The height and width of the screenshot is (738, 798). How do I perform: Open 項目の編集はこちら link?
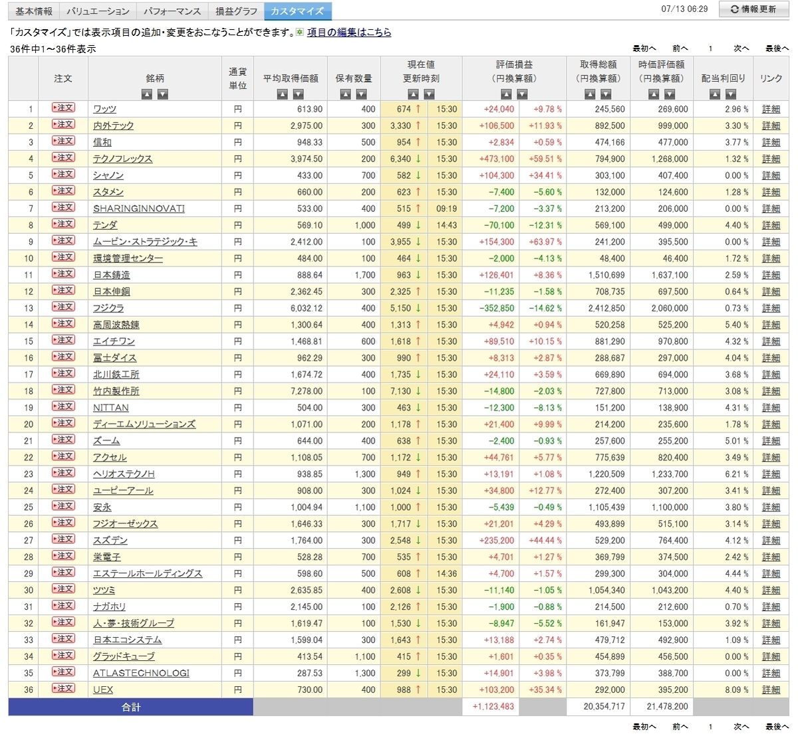[349, 32]
